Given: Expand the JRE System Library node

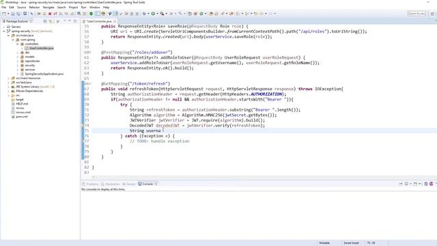Looking at the screenshot, I should 9,87.
